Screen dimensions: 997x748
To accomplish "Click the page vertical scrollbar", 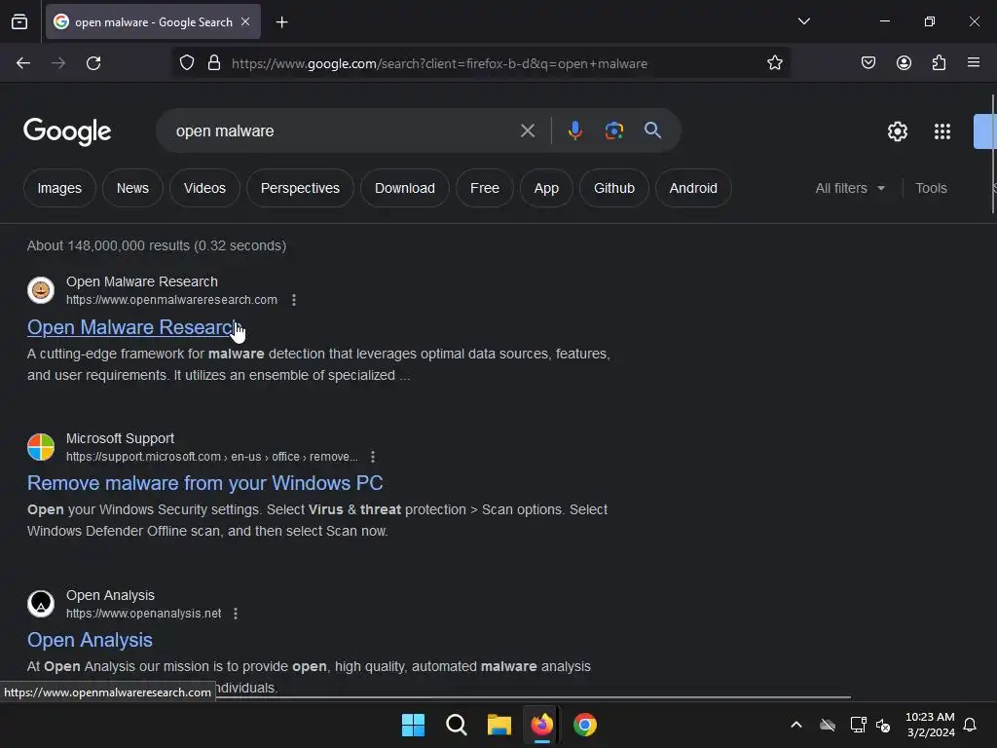I will [x=992, y=155].
